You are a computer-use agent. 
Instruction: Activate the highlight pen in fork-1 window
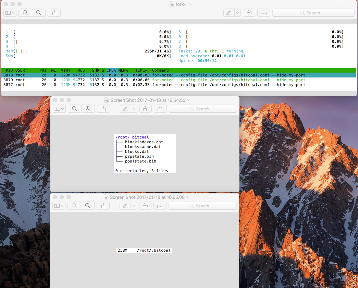click(229, 13)
